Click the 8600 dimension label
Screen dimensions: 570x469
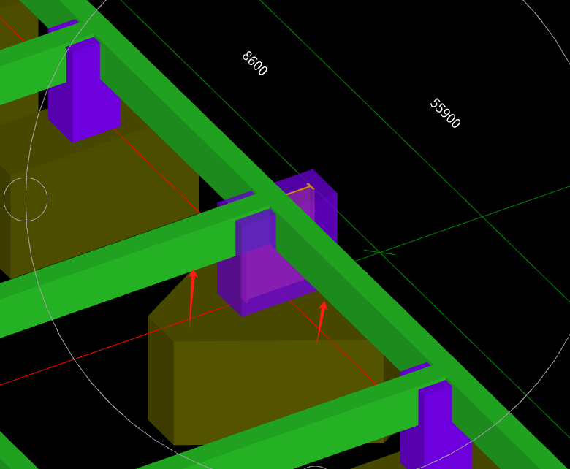coord(255,64)
